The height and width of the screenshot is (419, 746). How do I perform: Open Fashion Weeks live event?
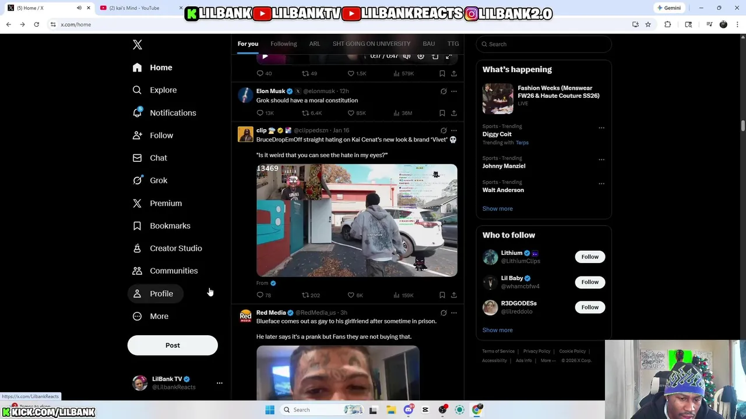544,98
